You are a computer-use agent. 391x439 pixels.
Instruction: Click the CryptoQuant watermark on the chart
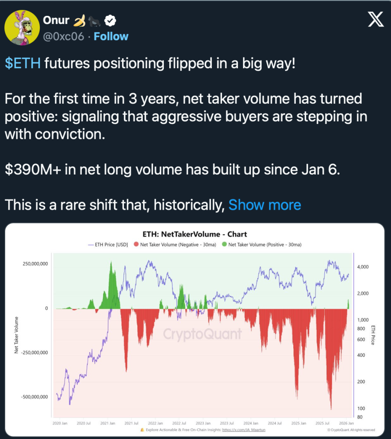202,334
